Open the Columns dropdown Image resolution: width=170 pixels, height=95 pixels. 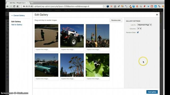pos(139,29)
